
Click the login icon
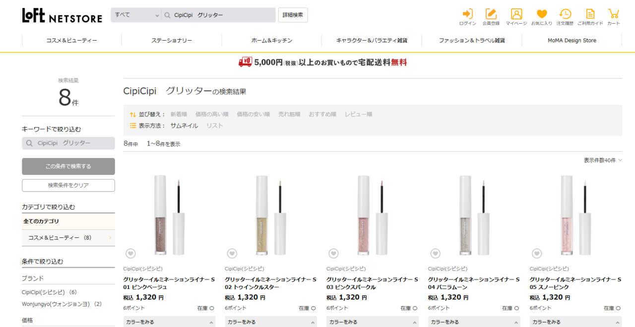click(x=467, y=14)
